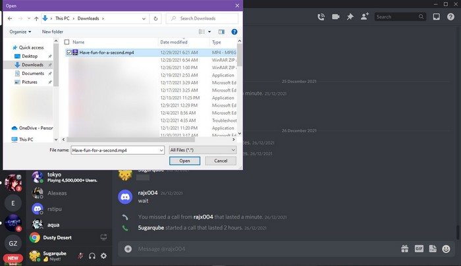Refresh the Downloads folder view

pos(155,18)
